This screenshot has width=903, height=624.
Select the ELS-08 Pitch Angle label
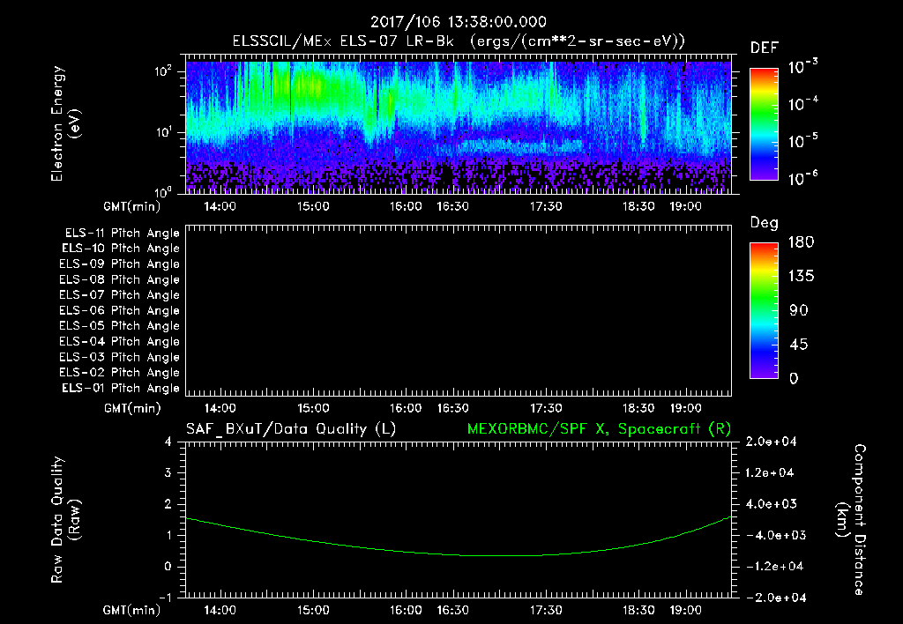pyautogui.click(x=120, y=279)
